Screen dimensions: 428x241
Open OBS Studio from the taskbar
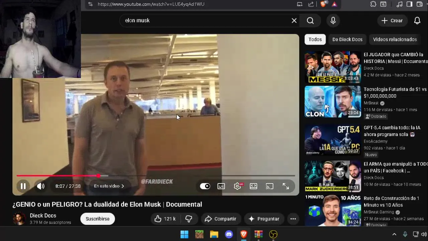coord(274,234)
